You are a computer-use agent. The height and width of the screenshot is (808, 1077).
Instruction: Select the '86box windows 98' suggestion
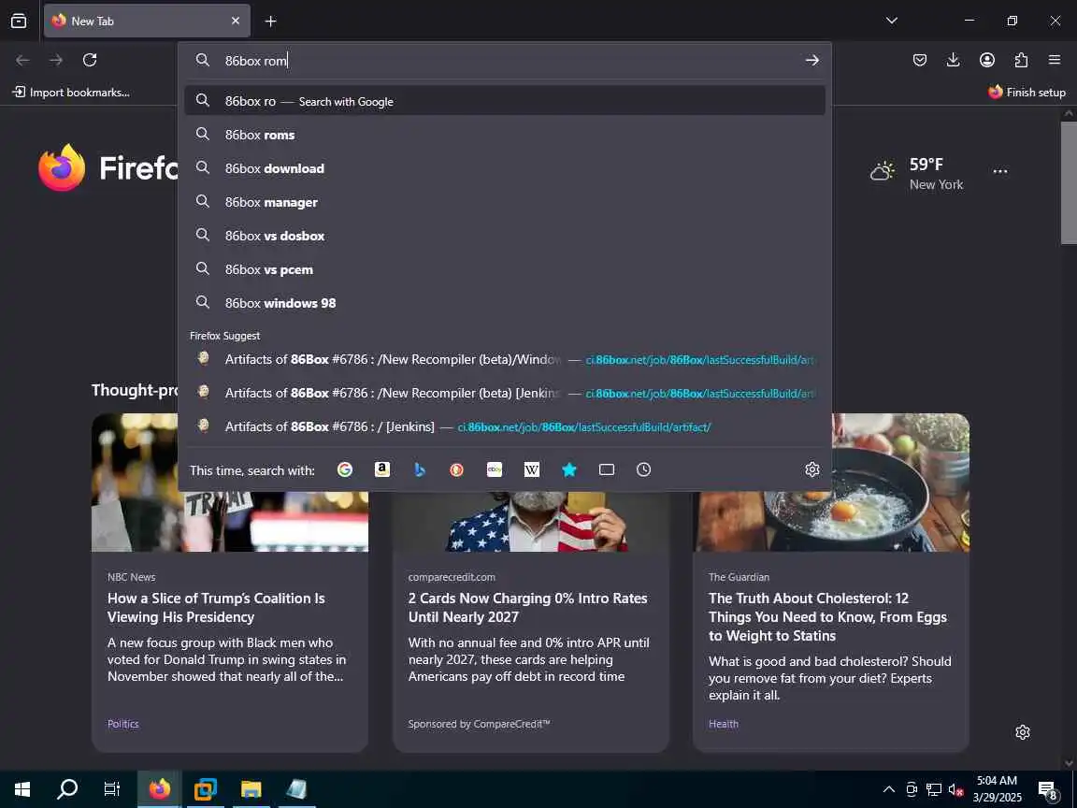click(x=505, y=303)
